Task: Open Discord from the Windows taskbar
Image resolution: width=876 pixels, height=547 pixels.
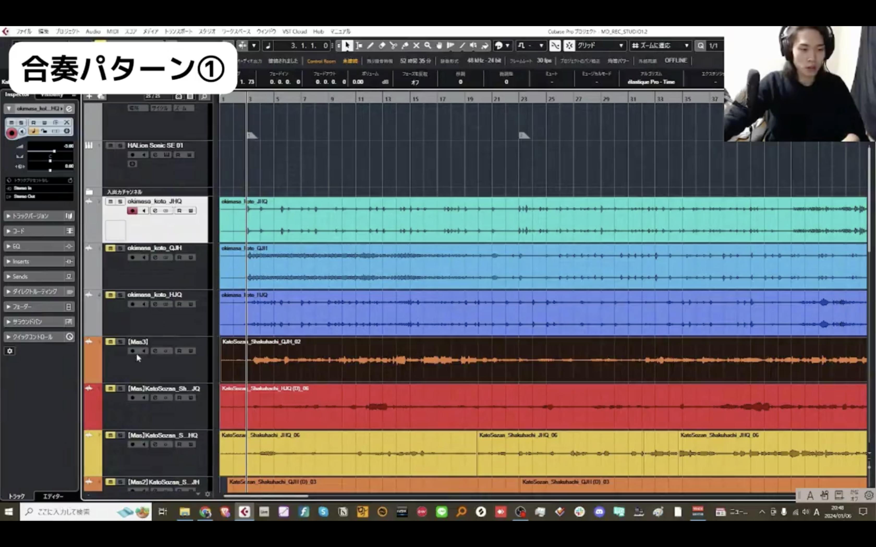Action: coord(599,512)
